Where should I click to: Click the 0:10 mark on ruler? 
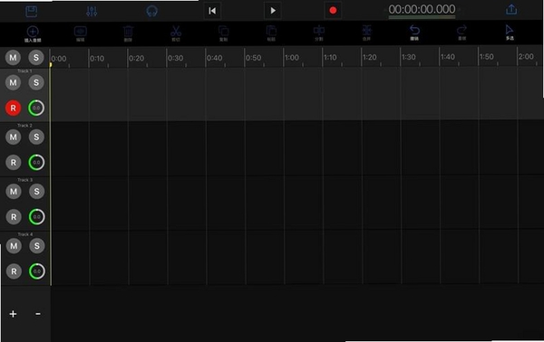point(97,59)
